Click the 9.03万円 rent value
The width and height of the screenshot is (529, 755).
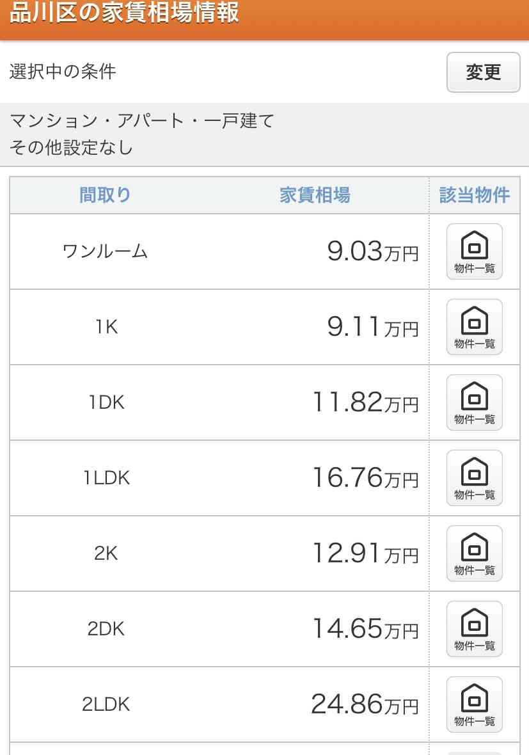coord(372,251)
